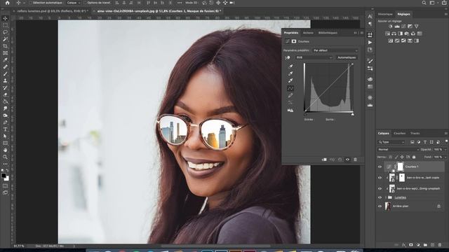
Task: Select the Brush tool
Action: (5, 73)
